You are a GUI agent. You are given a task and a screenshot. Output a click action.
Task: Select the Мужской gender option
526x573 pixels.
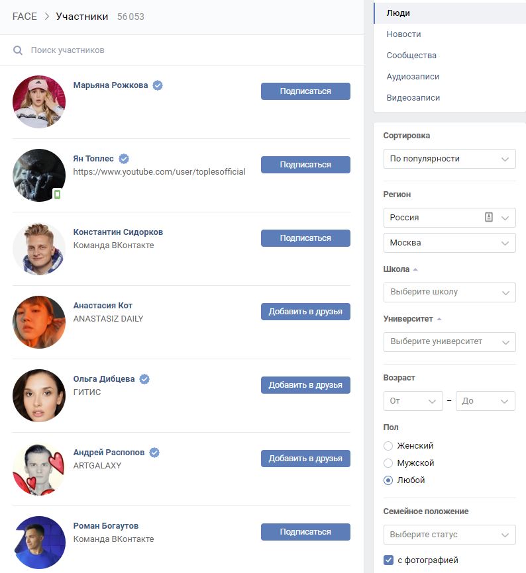tap(388, 463)
